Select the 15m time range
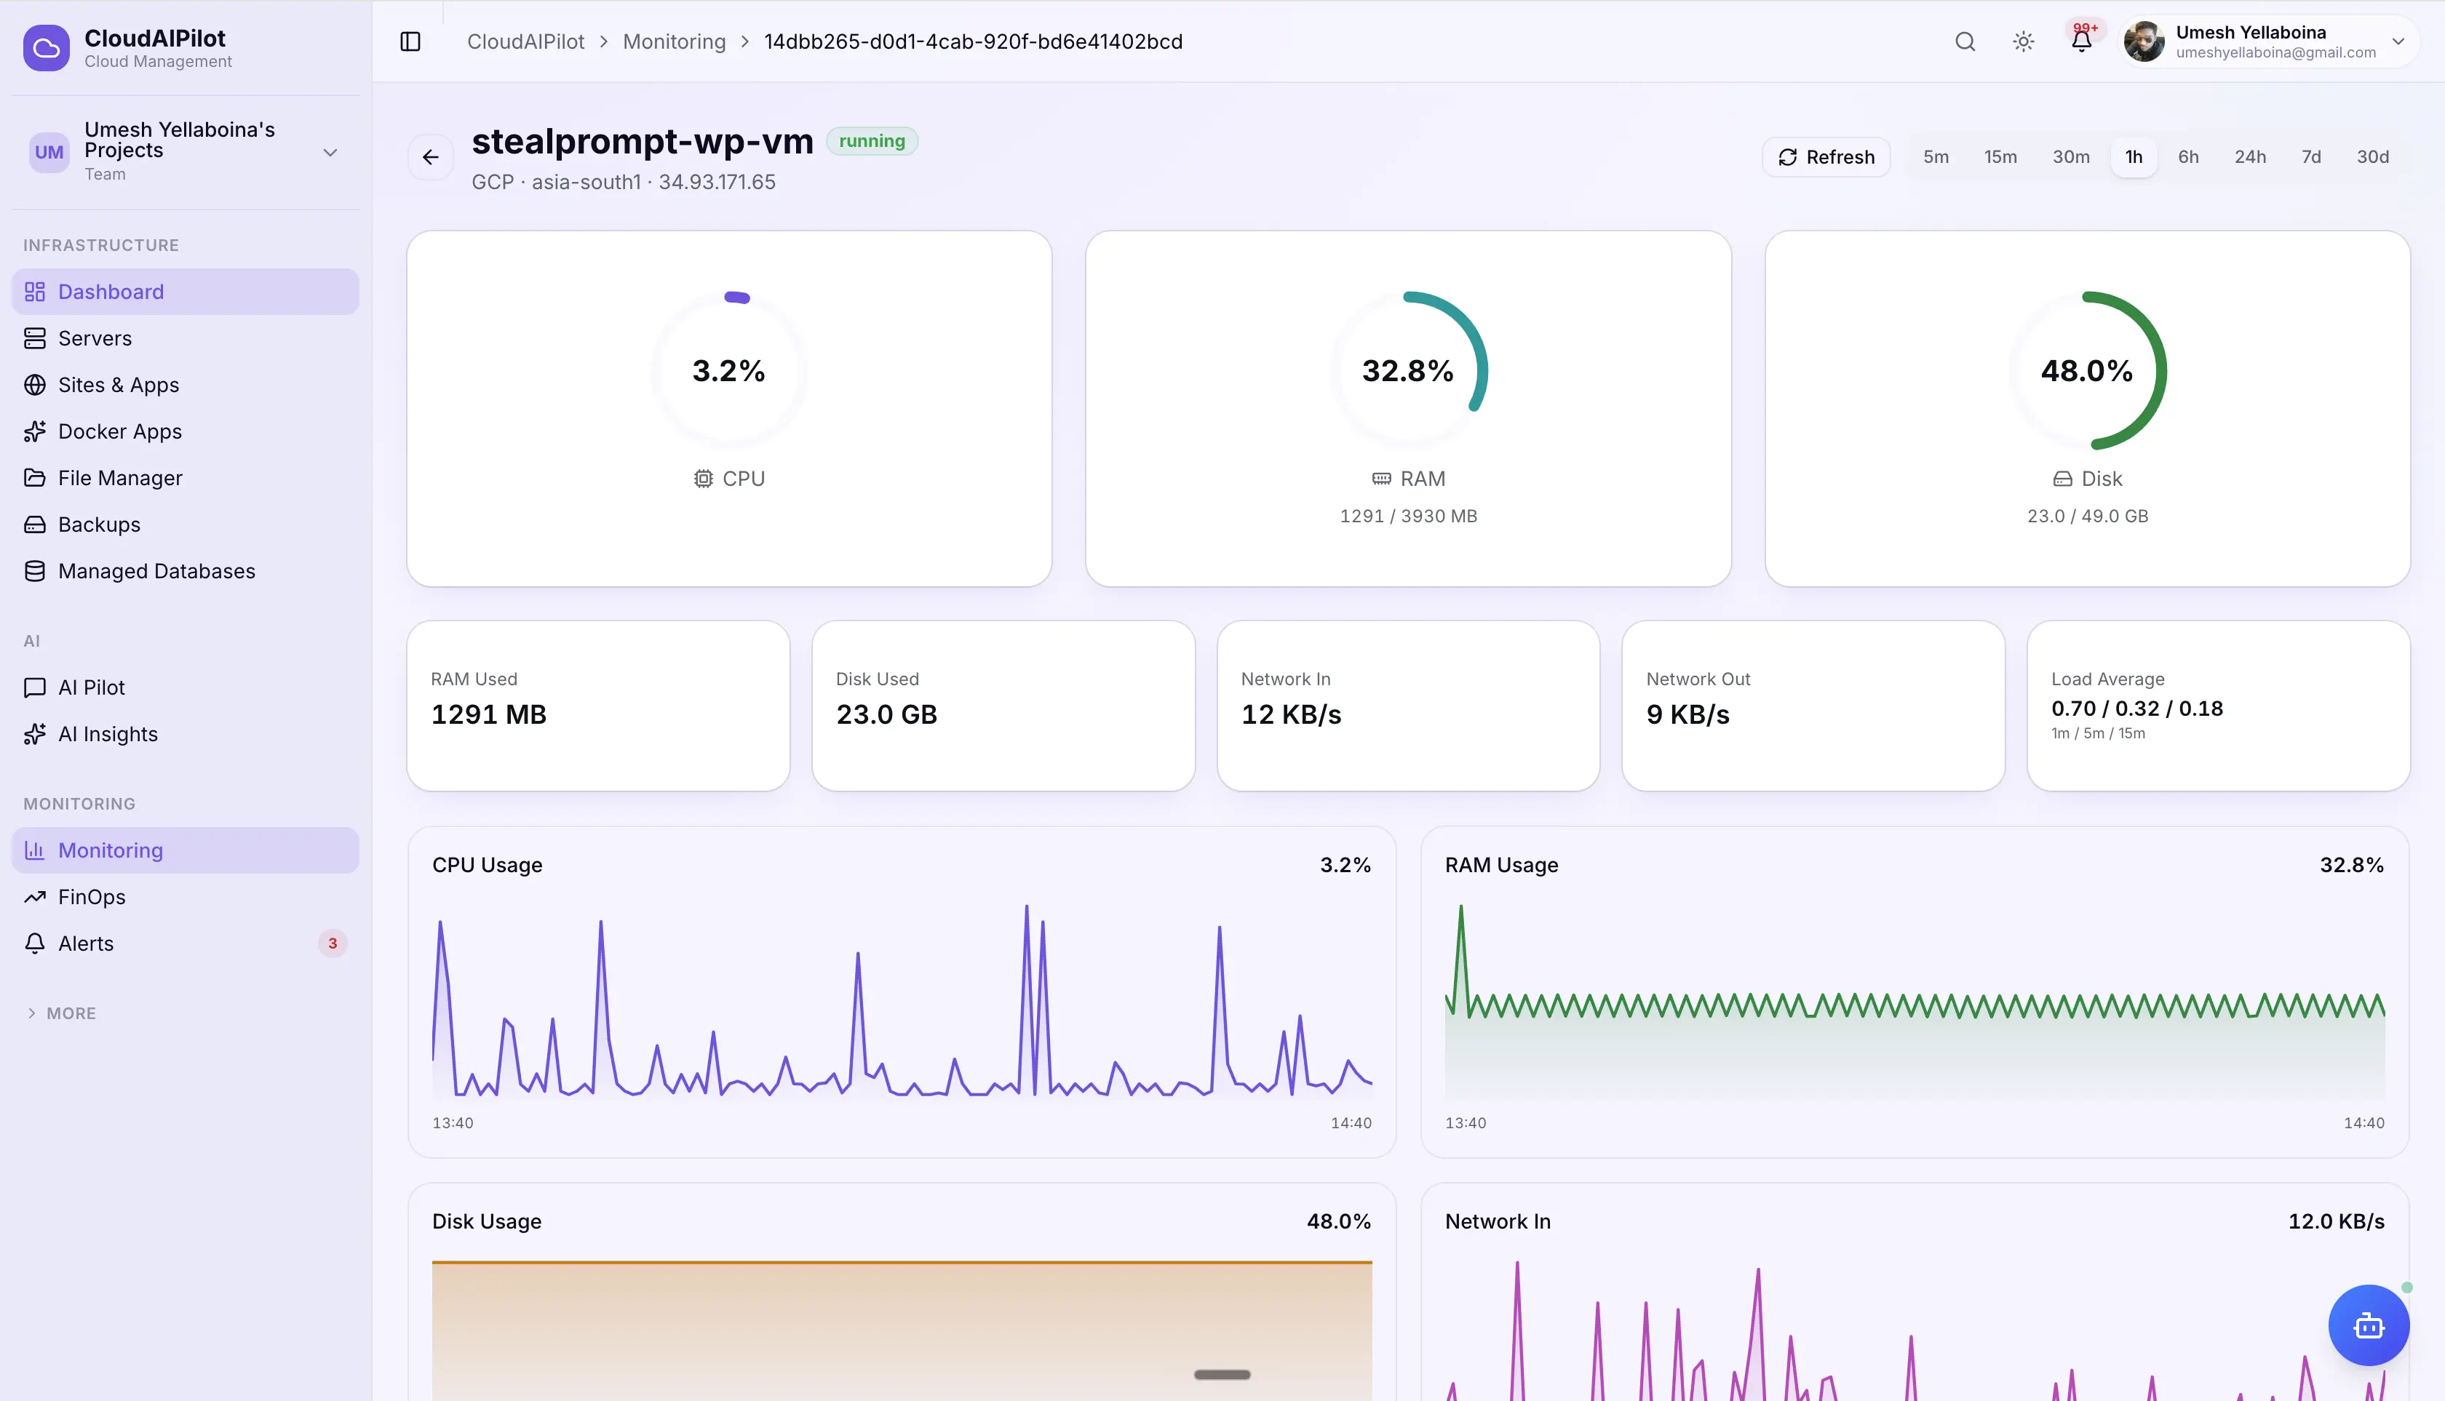The width and height of the screenshot is (2445, 1401). coord(2000,157)
